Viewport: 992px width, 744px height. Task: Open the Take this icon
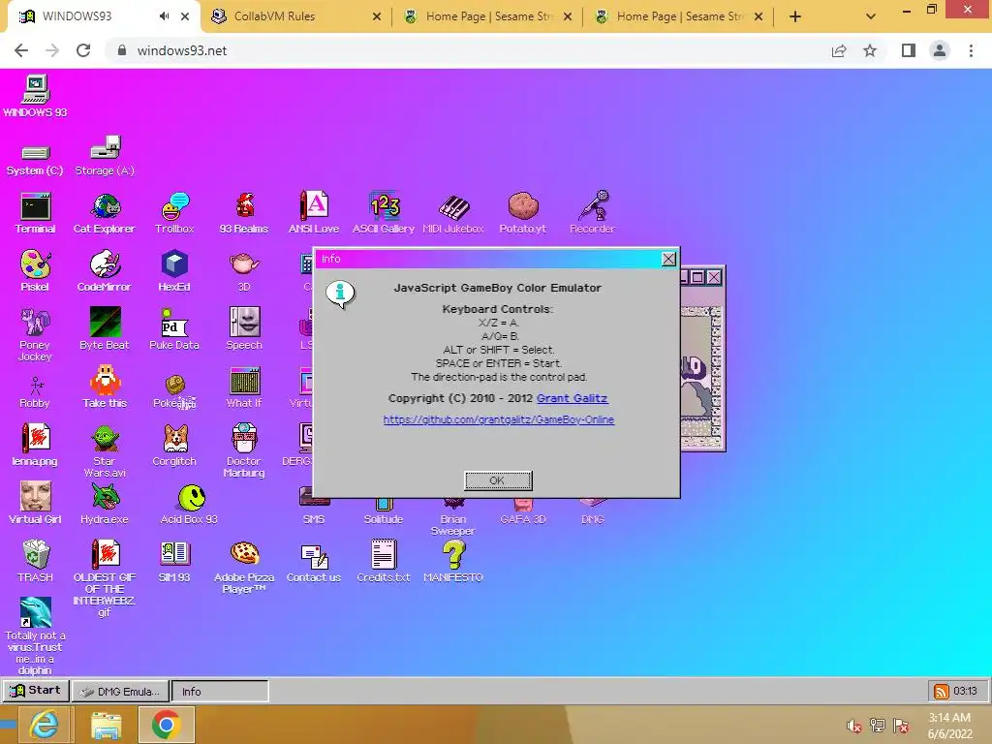pyautogui.click(x=105, y=387)
